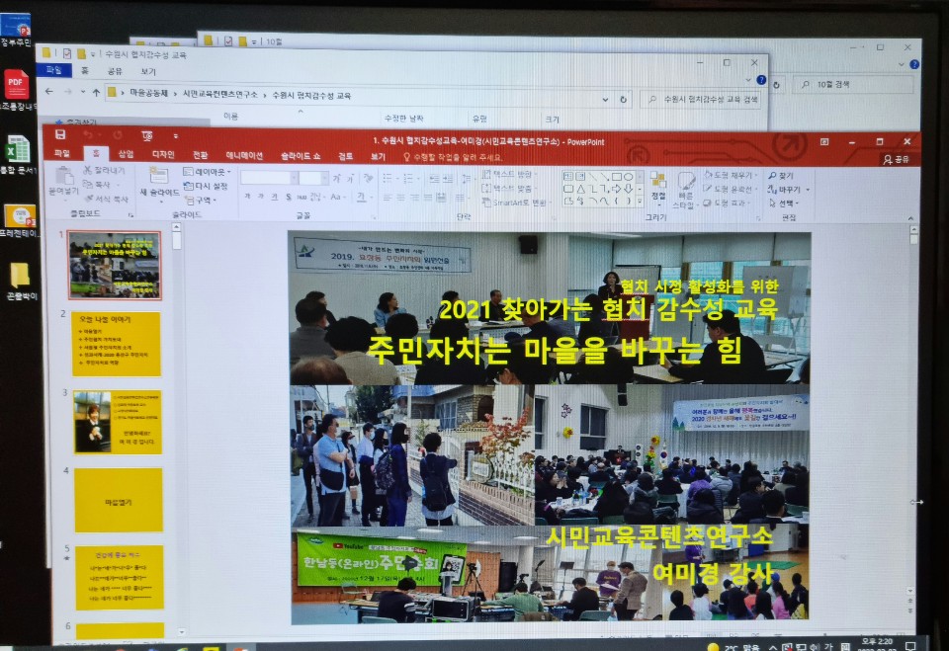
Task: Open 도형 효과 shape effects dropdown
Action: (x=729, y=203)
